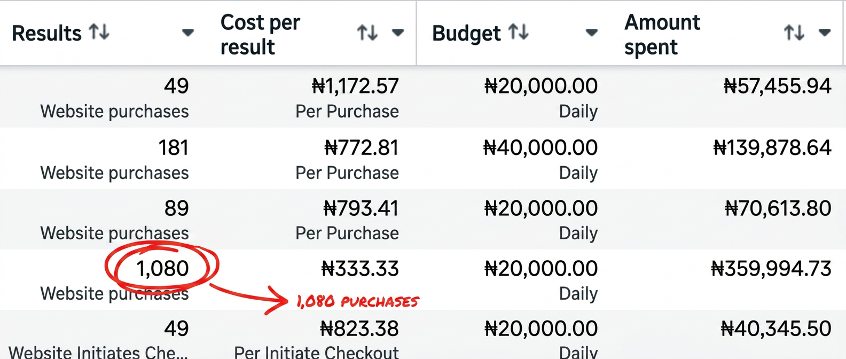Click the Per Initiate Checkout label
This screenshot has height=359, width=846.
pyautogui.click(x=316, y=352)
